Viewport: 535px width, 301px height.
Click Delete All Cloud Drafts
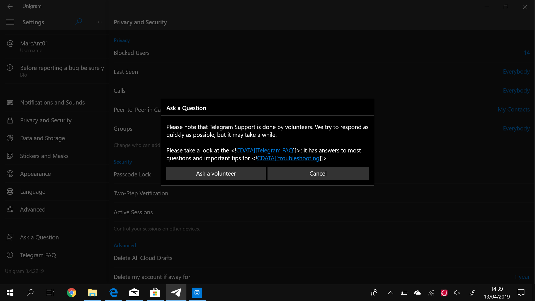(322, 258)
